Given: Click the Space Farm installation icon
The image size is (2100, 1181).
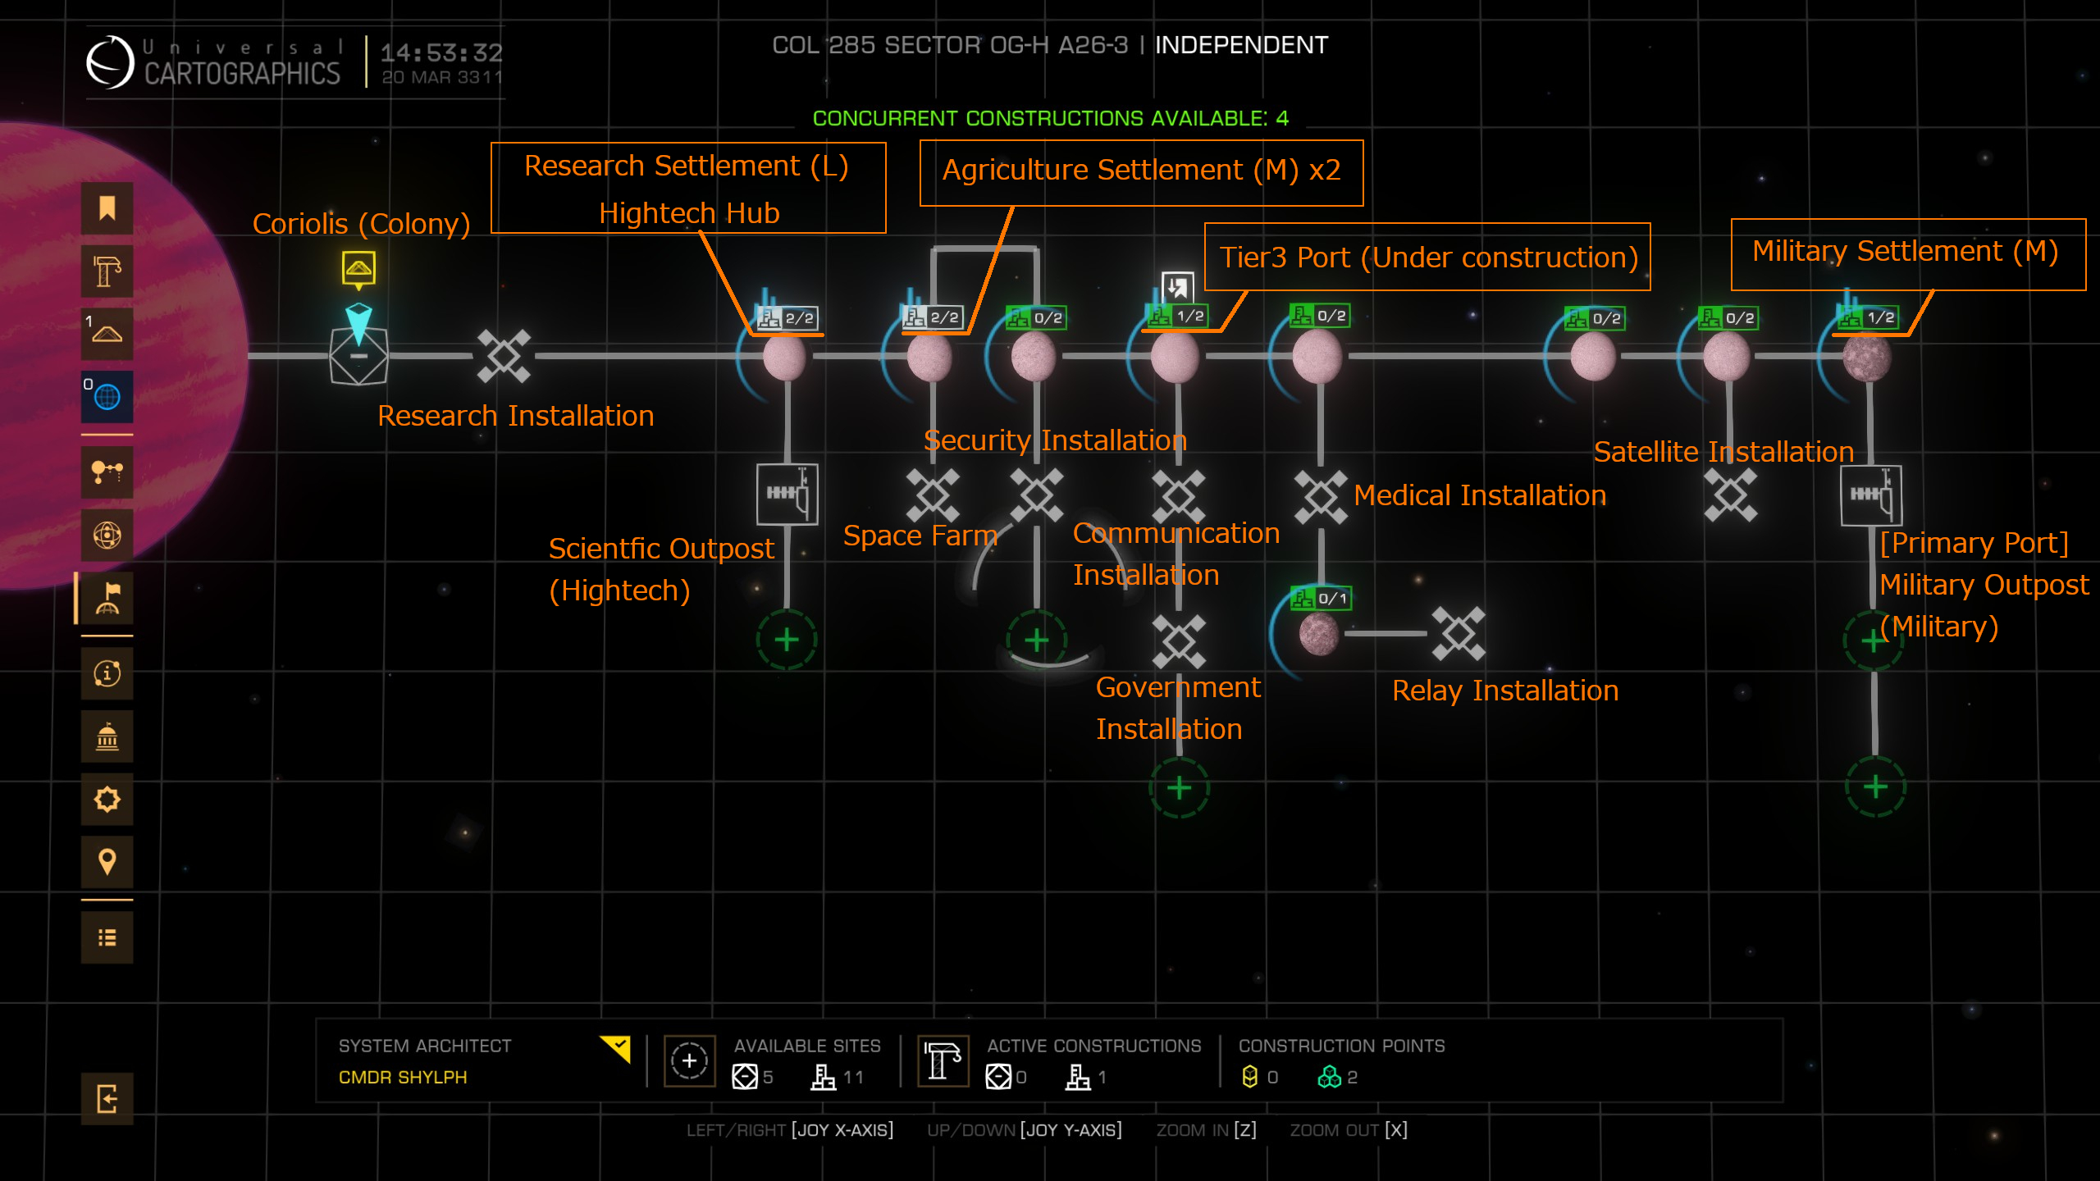Looking at the screenshot, I should coord(933,495).
